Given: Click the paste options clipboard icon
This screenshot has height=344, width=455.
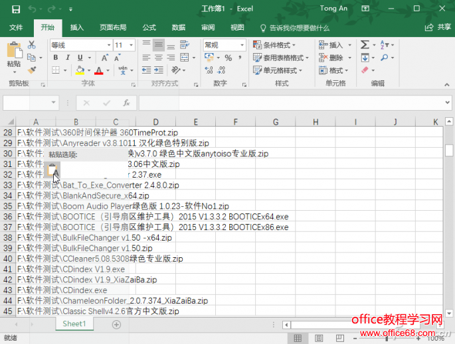Looking at the screenshot, I should 52,170.
